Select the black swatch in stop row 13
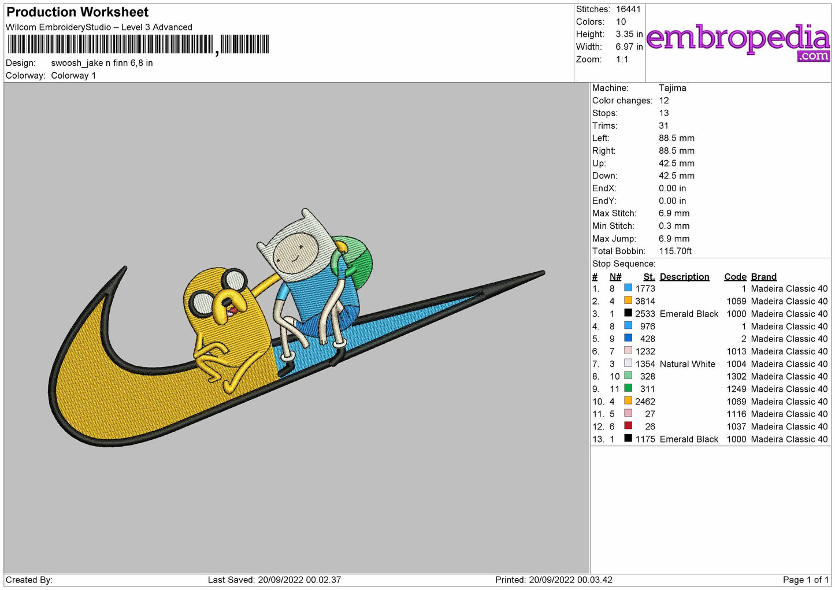835x590 pixels. point(628,439)
